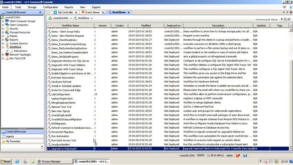Expand the Reports tree node
Screen dimensions: 293x165
3,40
